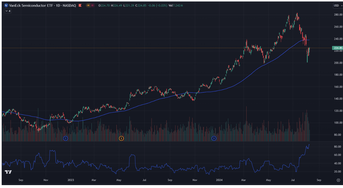343x188 pixels.
Task: Click the low value L221.39
Action: coord(128,5)
